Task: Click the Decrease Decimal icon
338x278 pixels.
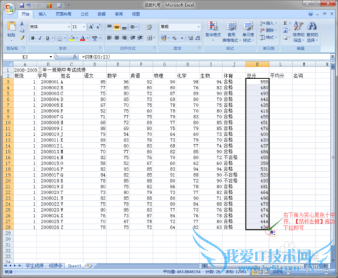Action: 198,38
